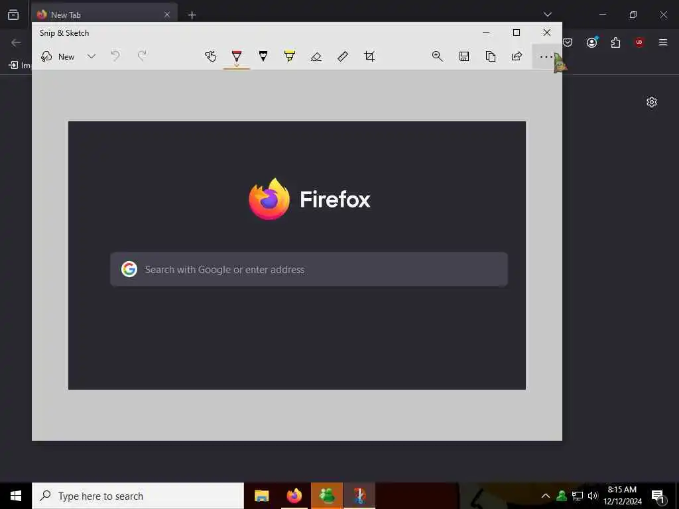This screenshot has height=509, width=679.
Task: Open Firefox list all tabs chevron
Action: (x=547, y=15)
